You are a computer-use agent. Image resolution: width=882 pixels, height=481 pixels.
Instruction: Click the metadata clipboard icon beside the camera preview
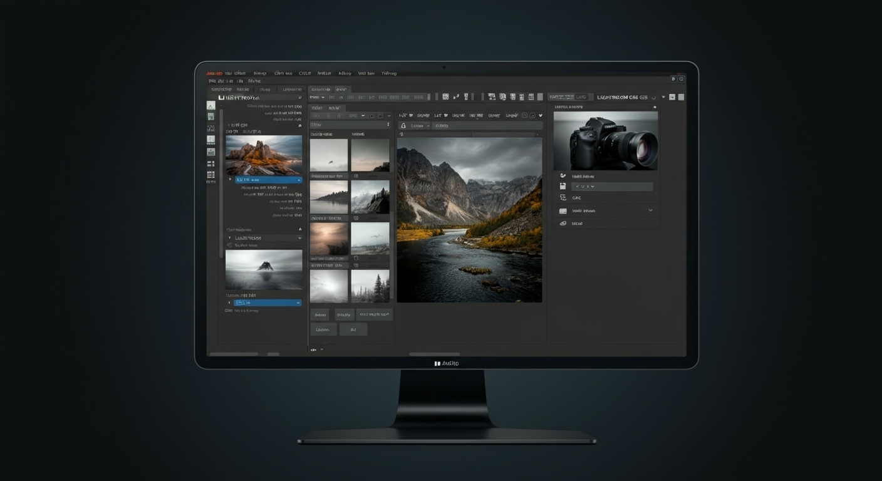pyautogui.click(x=562, y=186)
